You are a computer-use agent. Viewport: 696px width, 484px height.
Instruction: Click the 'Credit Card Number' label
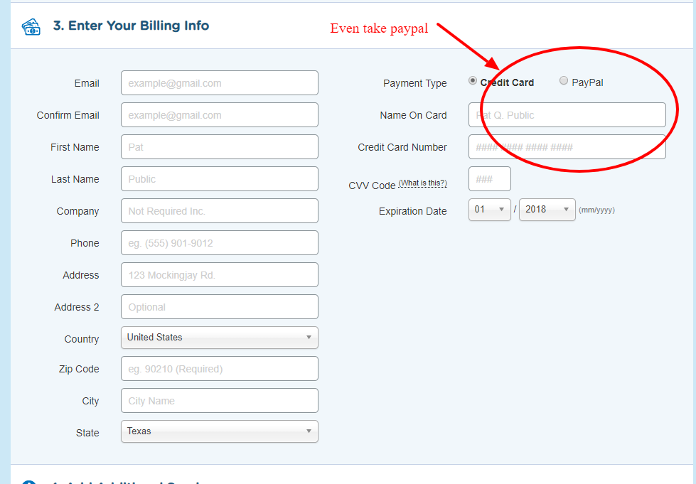pyautogui.click(x=402, y=147)
